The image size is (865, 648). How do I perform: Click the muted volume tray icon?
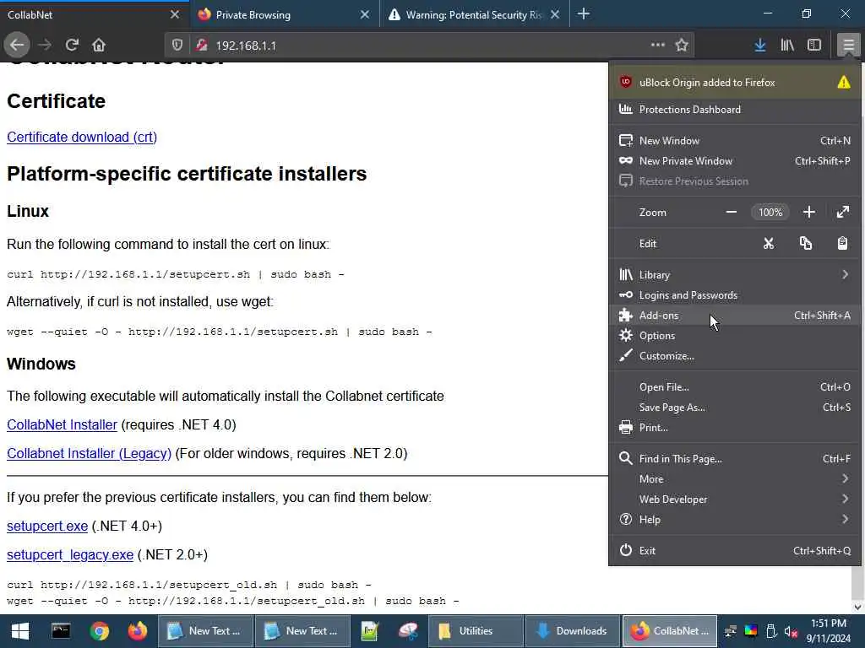(x=791, y=631)
